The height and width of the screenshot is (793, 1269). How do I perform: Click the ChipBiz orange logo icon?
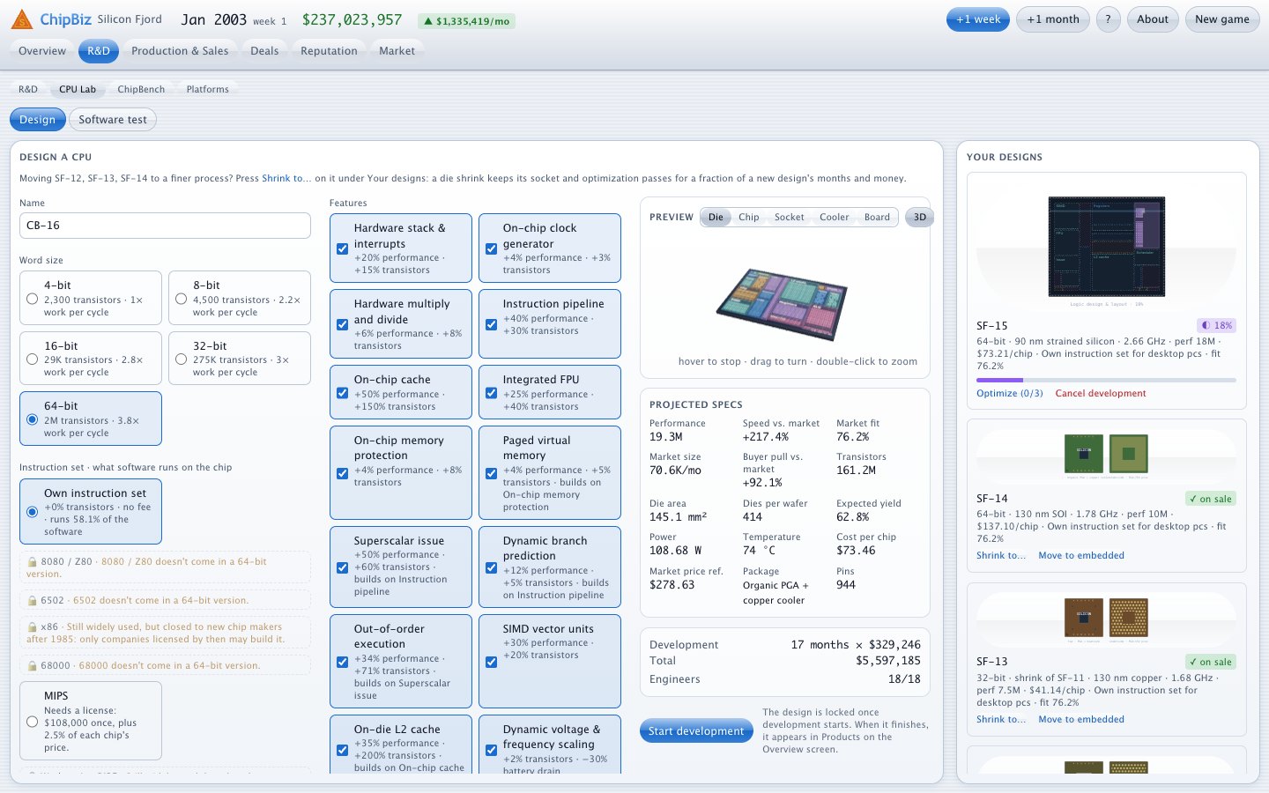tap(22, 19)
